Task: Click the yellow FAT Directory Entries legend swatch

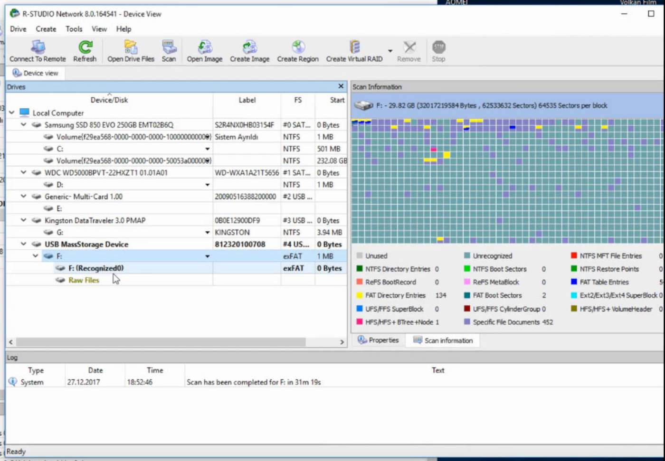Action: pyautogui.click(x=360, y=295)
